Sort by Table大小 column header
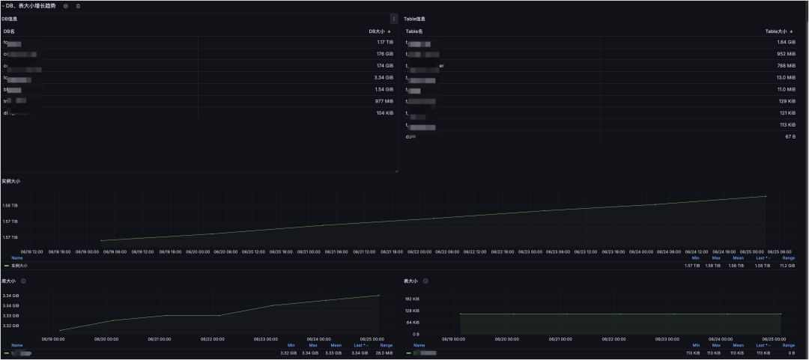Viewport: 809px width, 360px height. point(780,31)
